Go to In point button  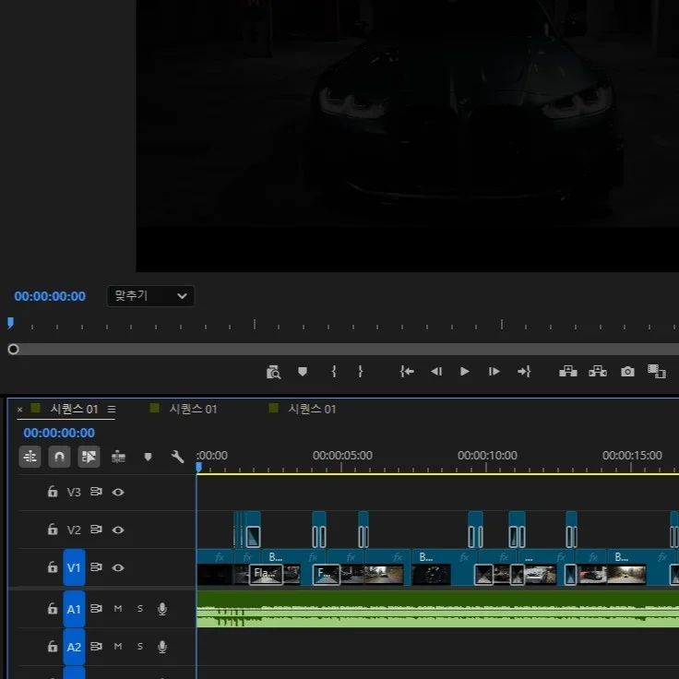pyautogui.click(x=407, y=372)
